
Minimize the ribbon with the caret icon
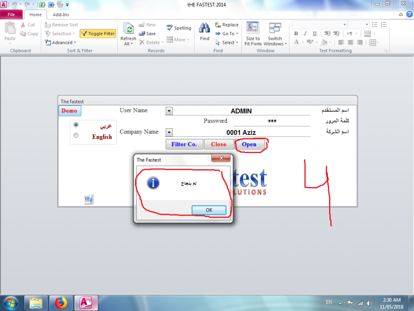click(401, 15)
